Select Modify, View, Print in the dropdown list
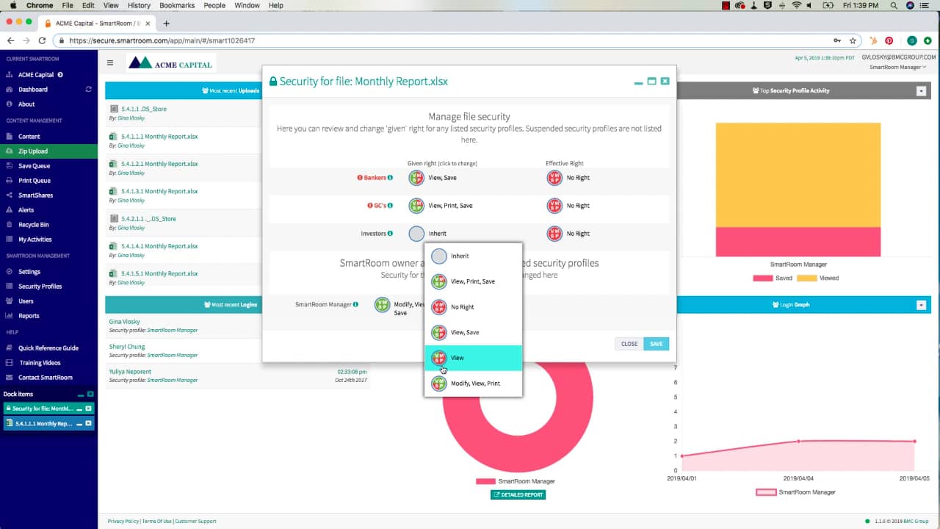The width and height of the screenshot is (940, 529). (474, 384)
